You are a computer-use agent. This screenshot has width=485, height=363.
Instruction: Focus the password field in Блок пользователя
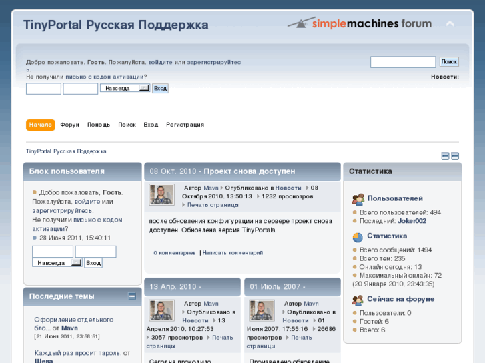click(96, 252)
